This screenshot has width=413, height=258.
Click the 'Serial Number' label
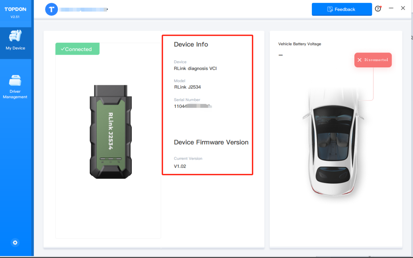click(187, 99)
